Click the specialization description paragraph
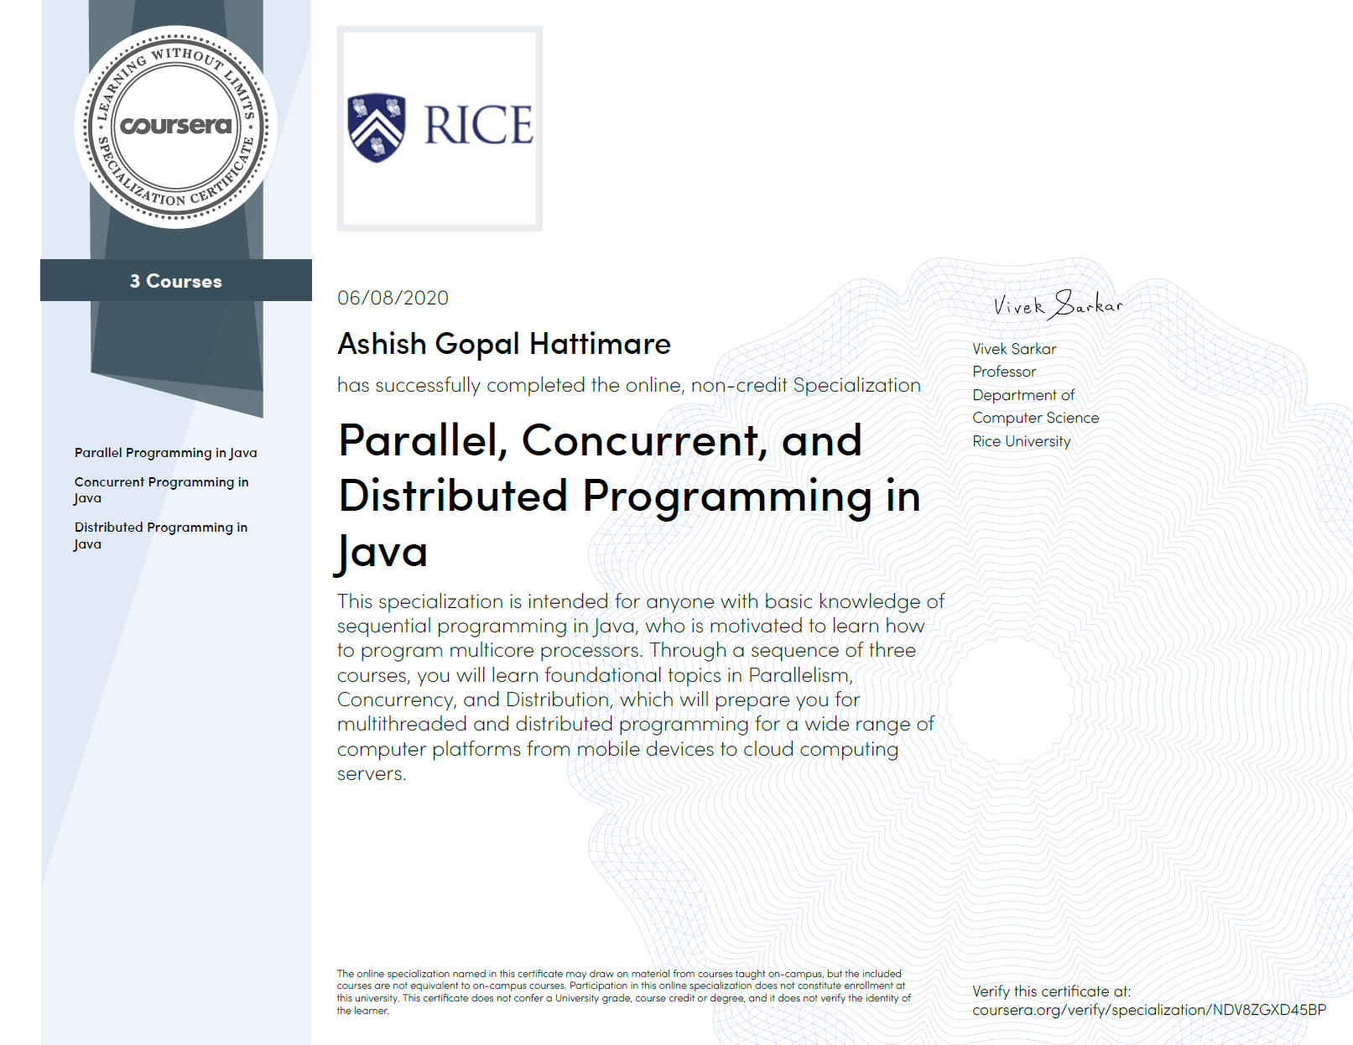 [639, 687]
